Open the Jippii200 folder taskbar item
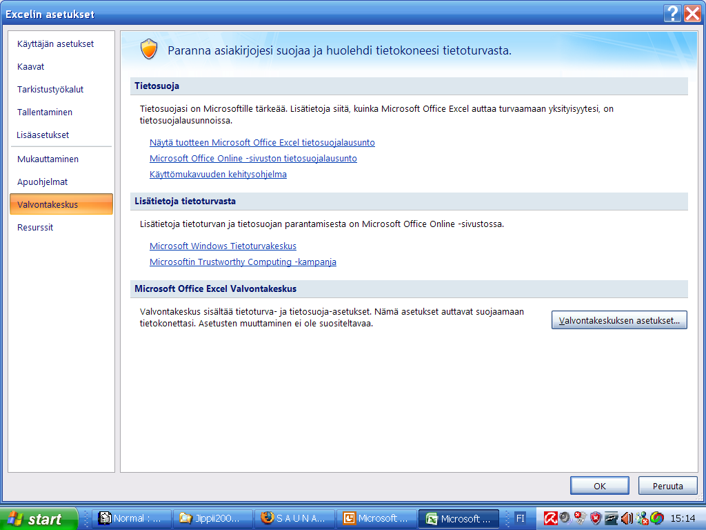This screenshot has height=530, width=706. pos(214,518)
